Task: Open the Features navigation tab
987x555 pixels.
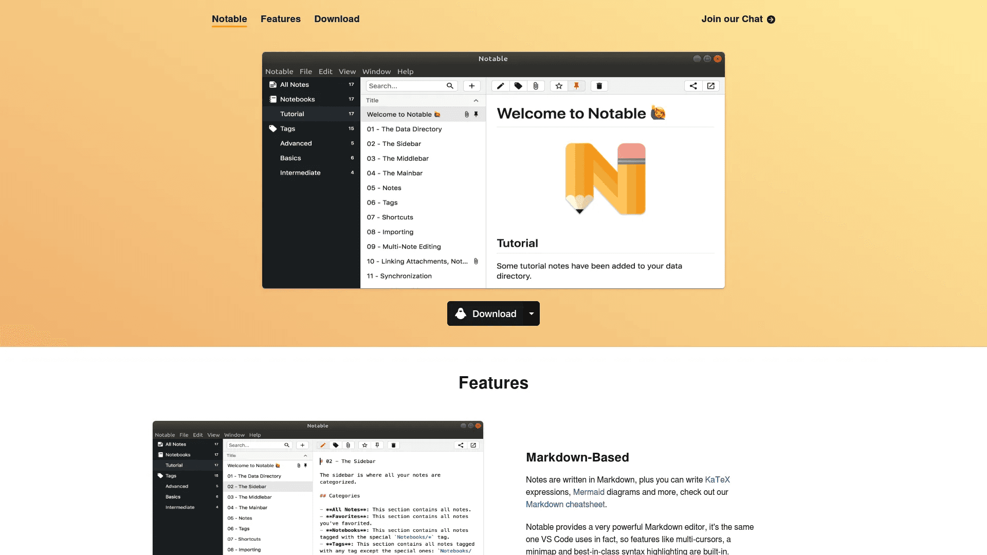Action: coord(280,19)
